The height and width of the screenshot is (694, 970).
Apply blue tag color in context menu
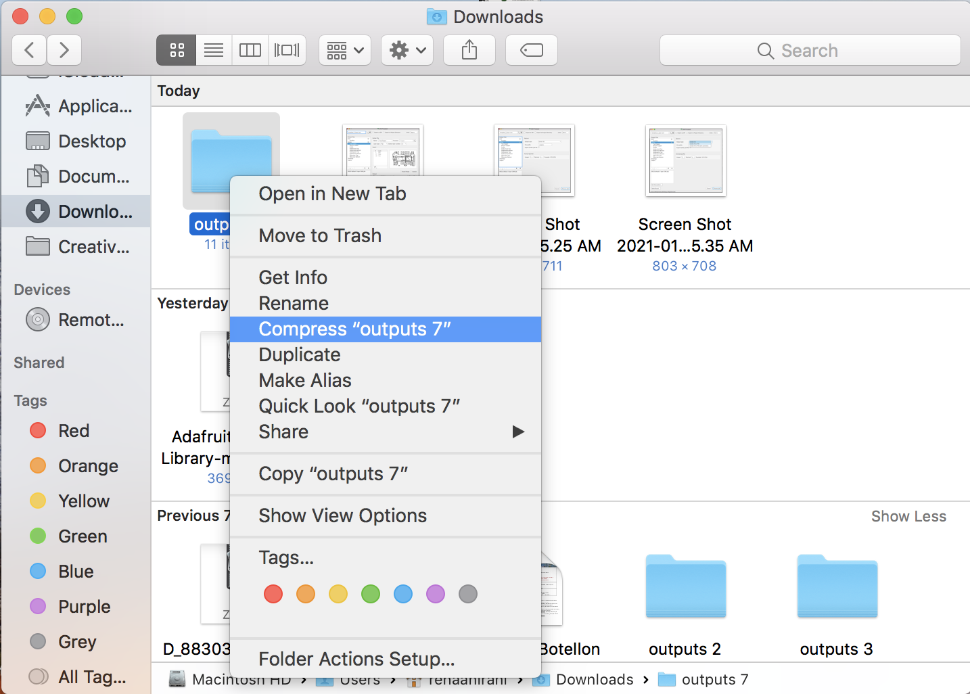click(x=403, y=594)
